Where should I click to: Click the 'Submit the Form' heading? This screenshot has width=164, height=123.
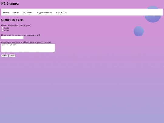tap(12, 20)
